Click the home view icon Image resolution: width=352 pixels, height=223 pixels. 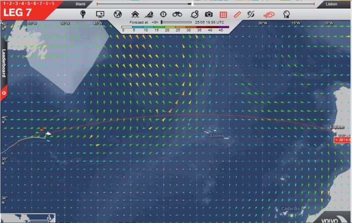pyautogui.click(x=135, y=14)
